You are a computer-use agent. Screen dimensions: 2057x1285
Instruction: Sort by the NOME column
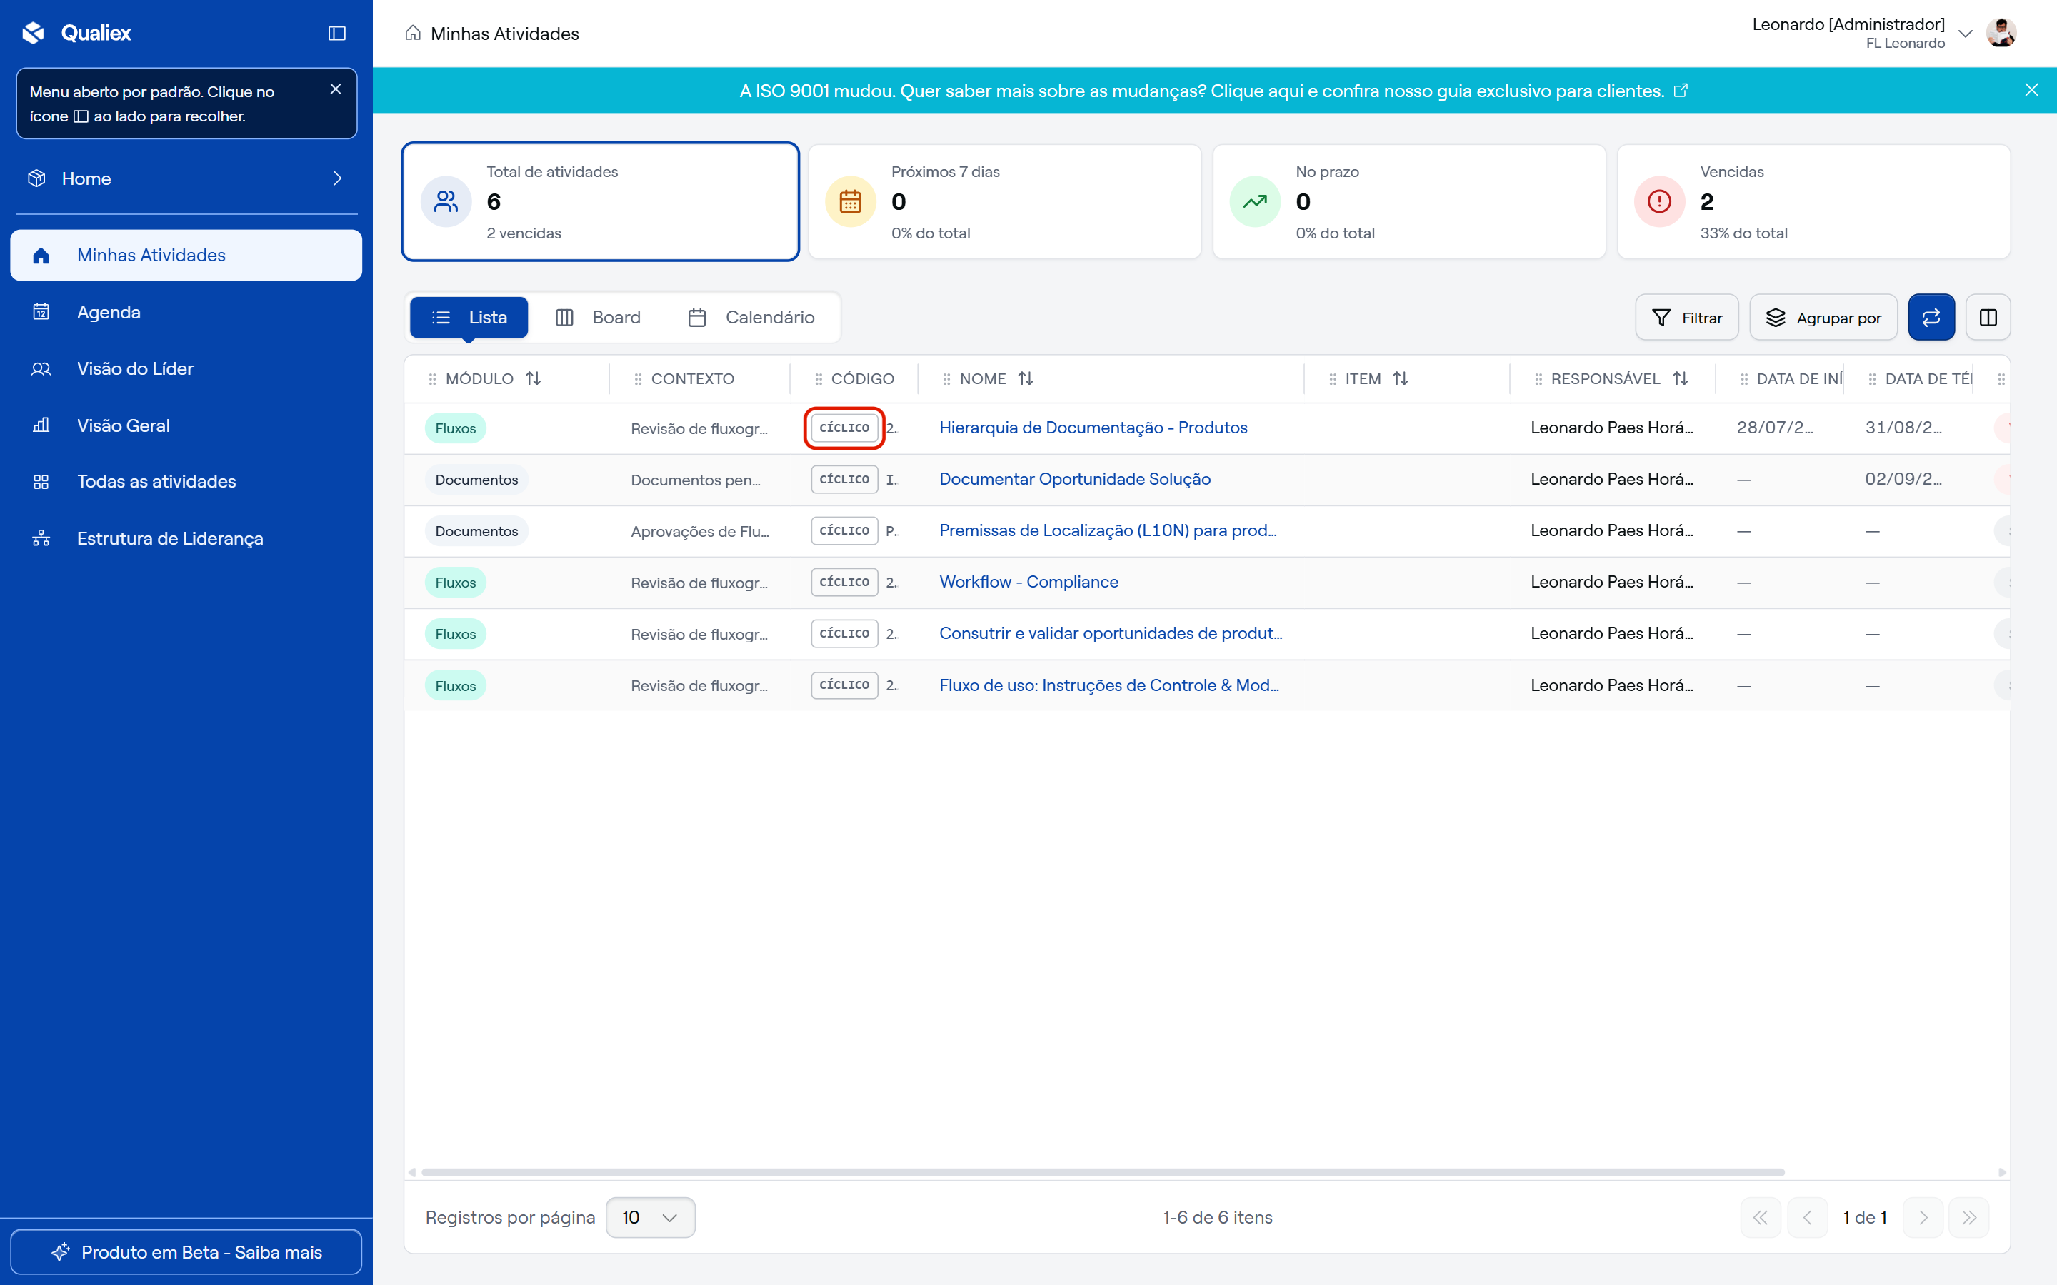tap(1026, 378)
